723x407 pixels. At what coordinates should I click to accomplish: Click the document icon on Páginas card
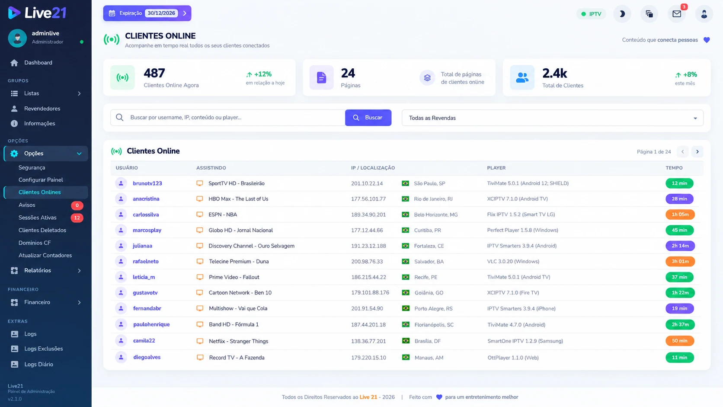pos(321,77)
